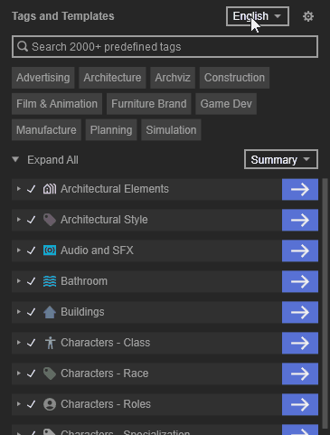Select the Simulation template tag
Screen dimensions: 330x435
point(171,130)
